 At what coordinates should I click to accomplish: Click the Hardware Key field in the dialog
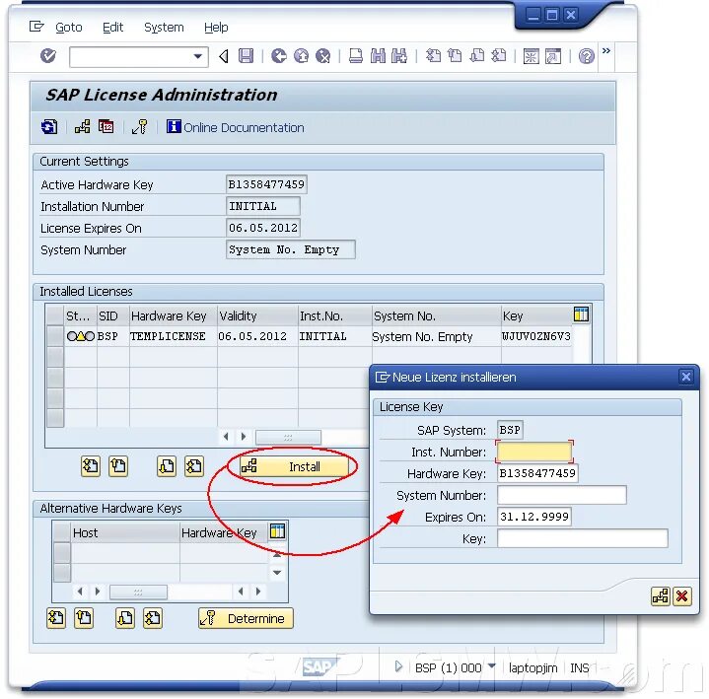(x=537, y=473)
